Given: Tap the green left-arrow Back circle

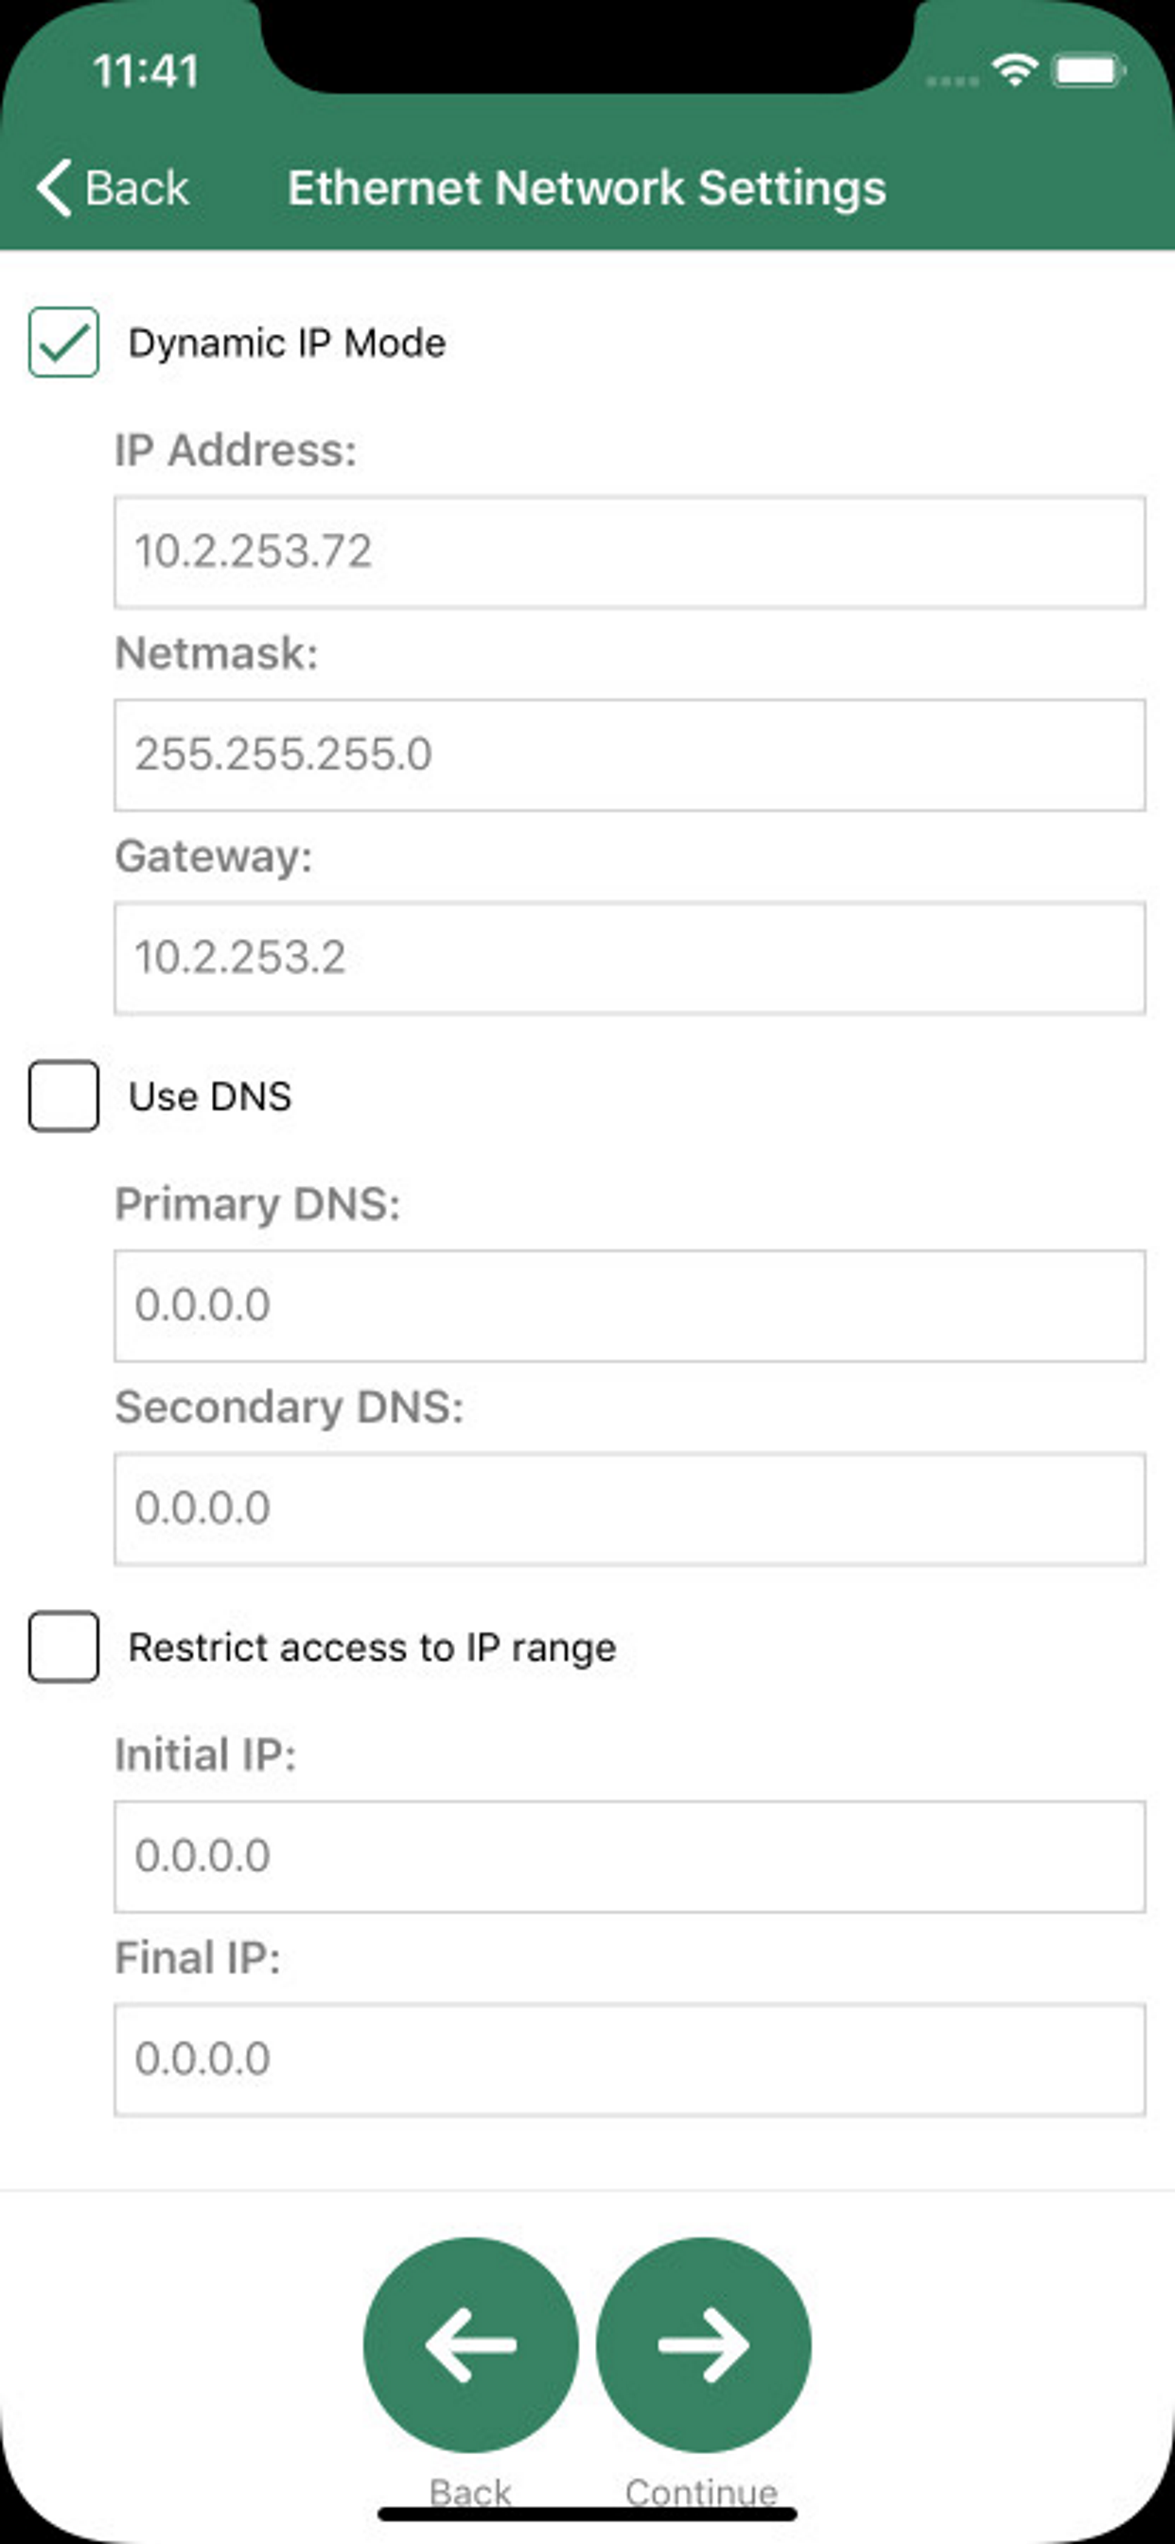Looking at the screenshot, I should (x=471, y=2343).
